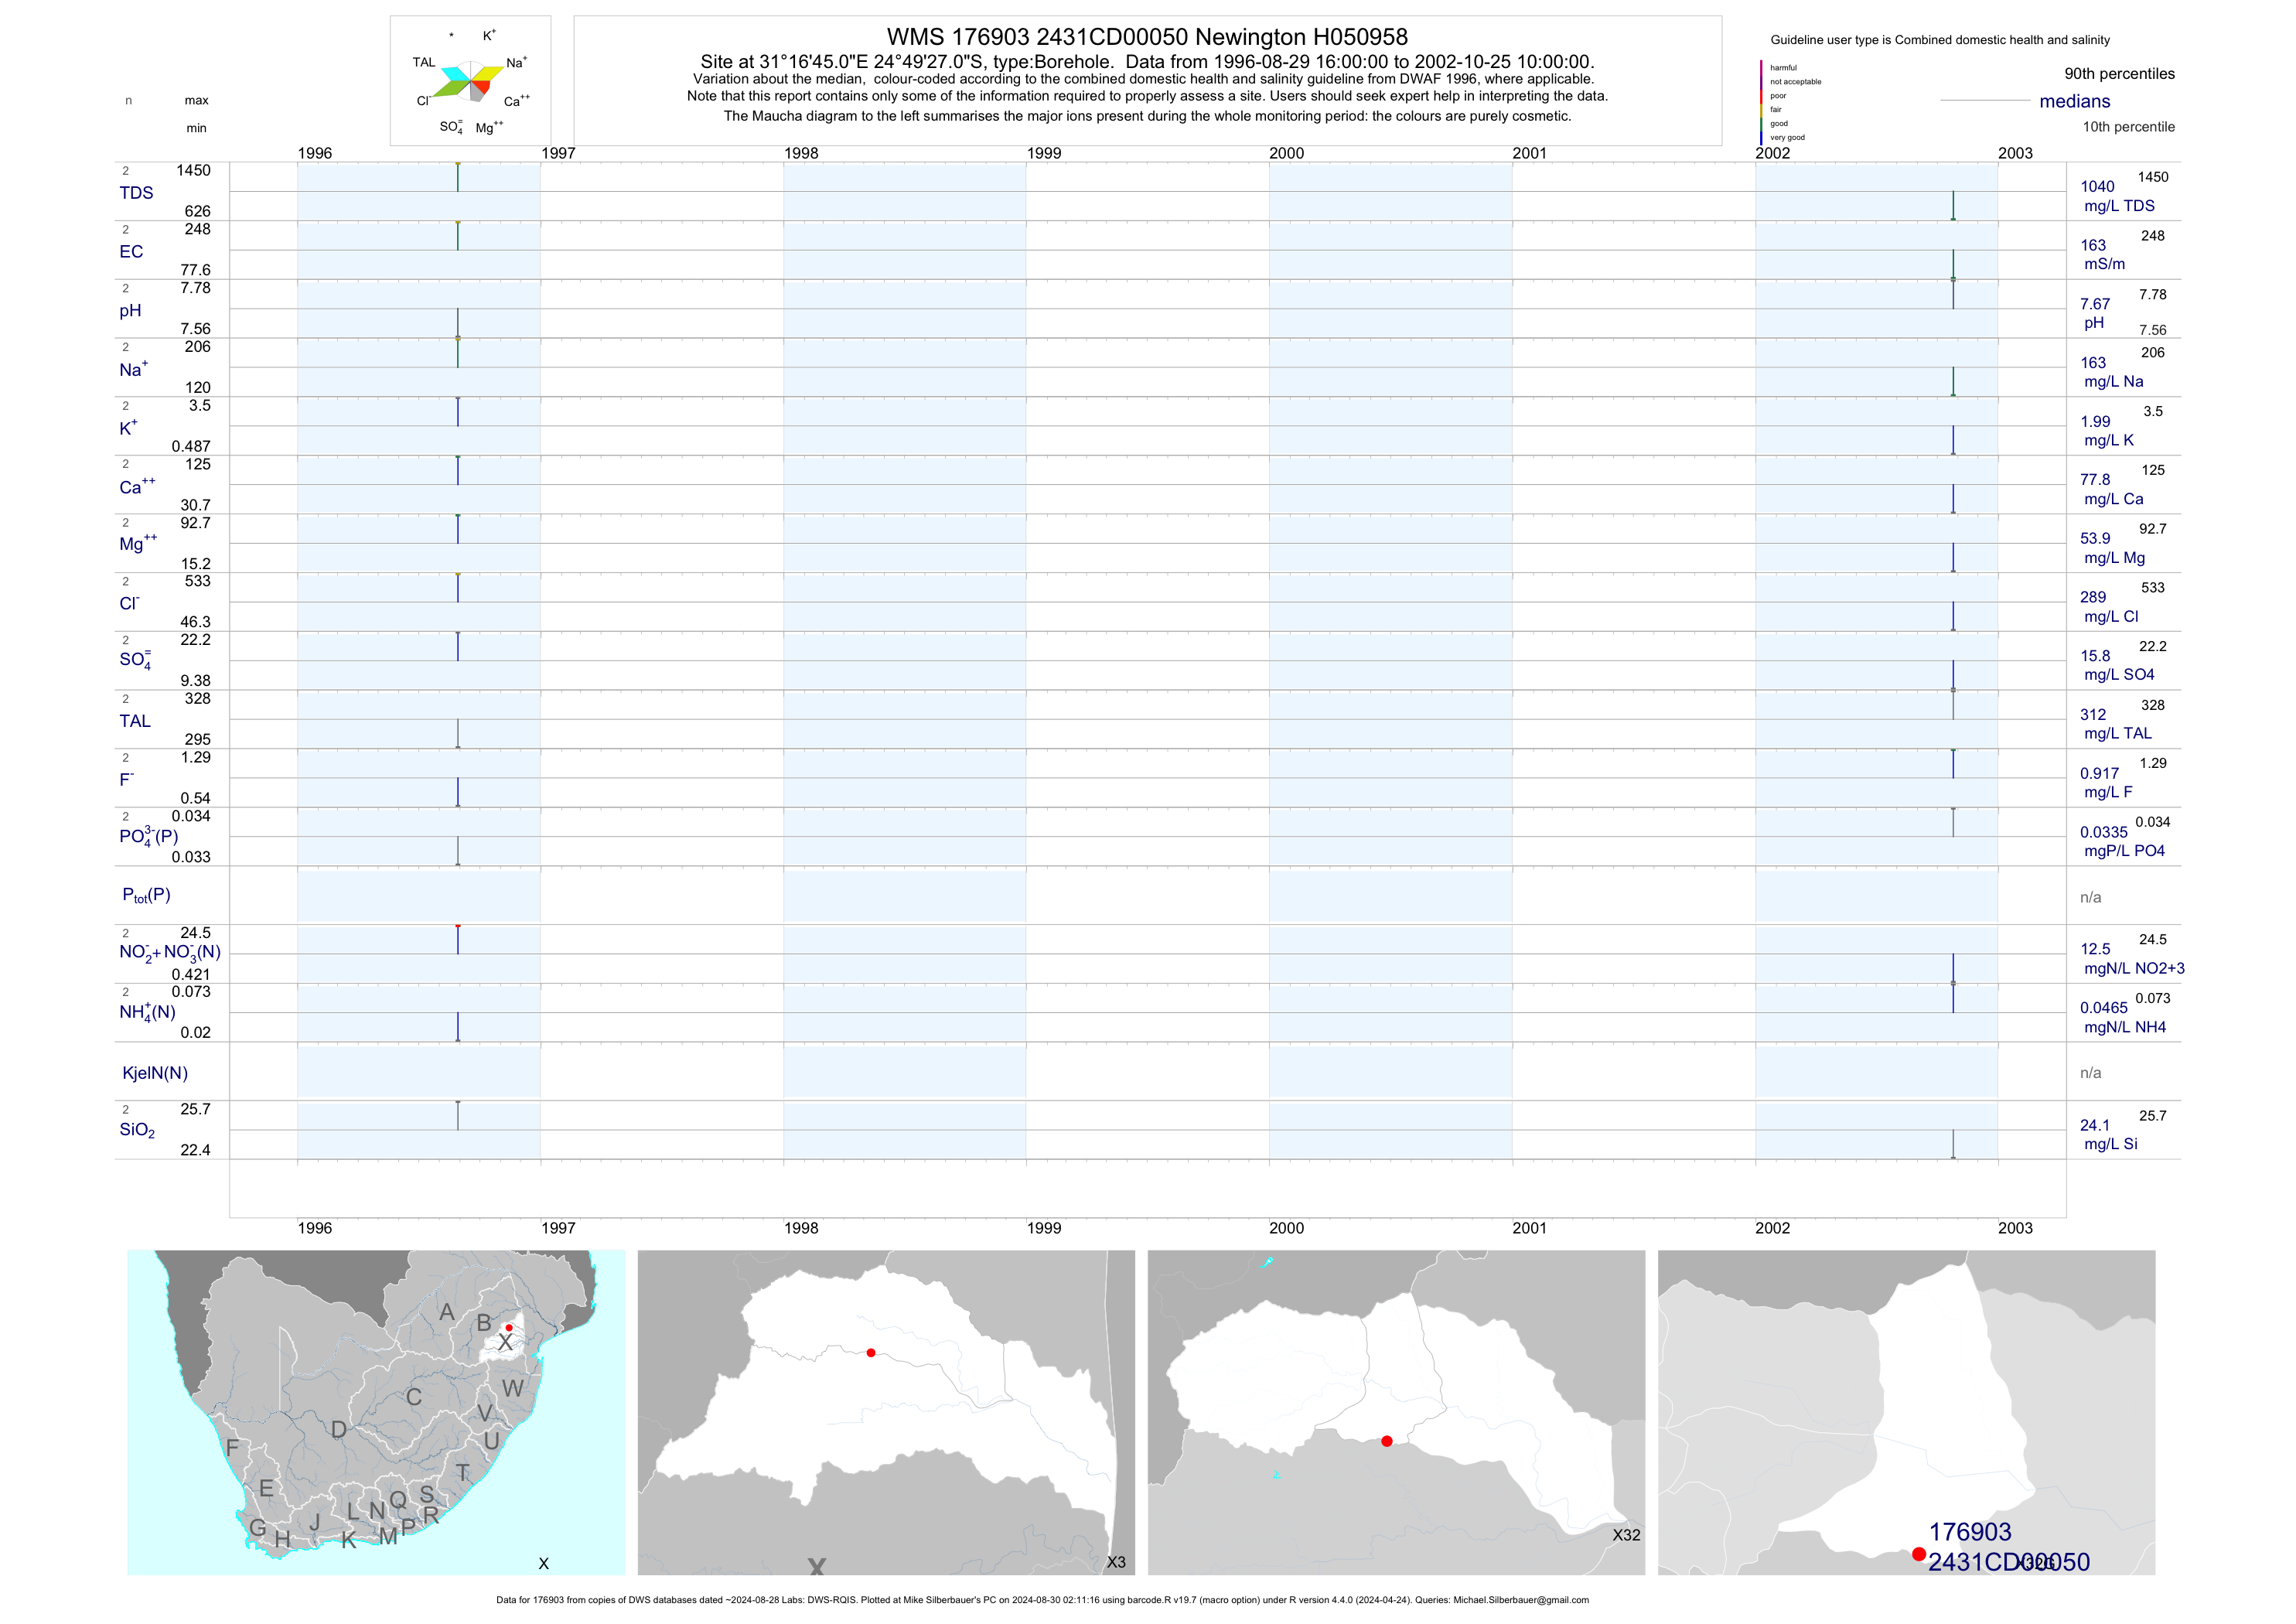Click the letter D region on the map
The width and height of the screenshot is (2296, 1624).
[339, 1430]
